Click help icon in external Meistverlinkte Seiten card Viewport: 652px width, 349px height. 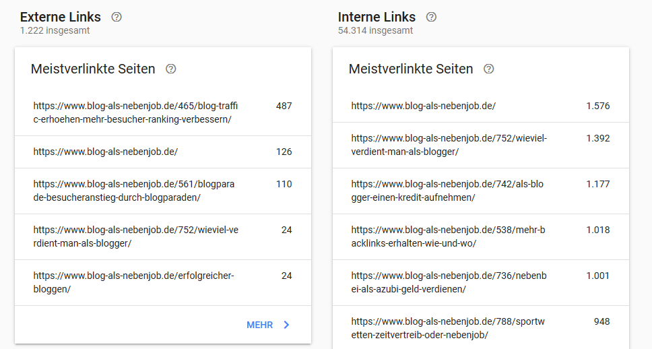pos(171,69)
